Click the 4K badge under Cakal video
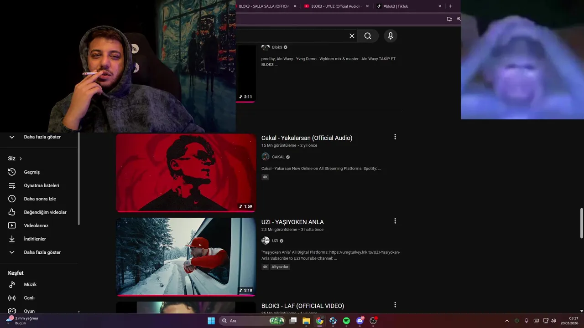Viewport: 584px width, 328px height. (265, 177)
